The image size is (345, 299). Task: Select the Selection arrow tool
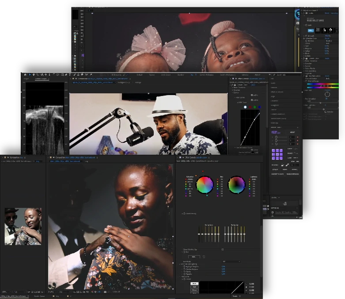[30, 75]
